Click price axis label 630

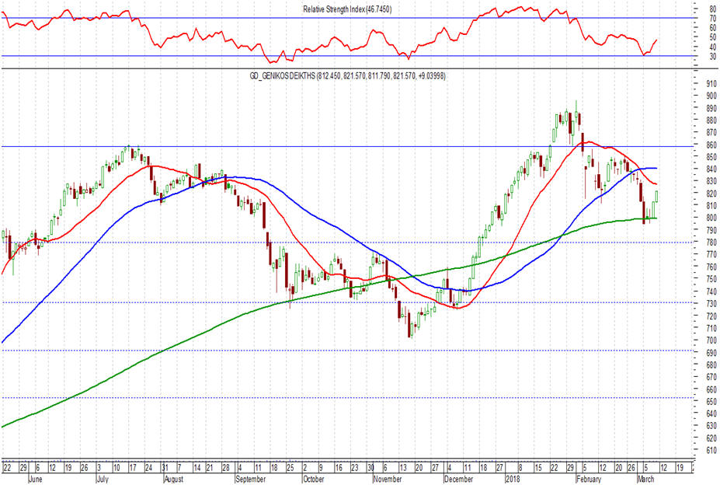click(711, 426)
